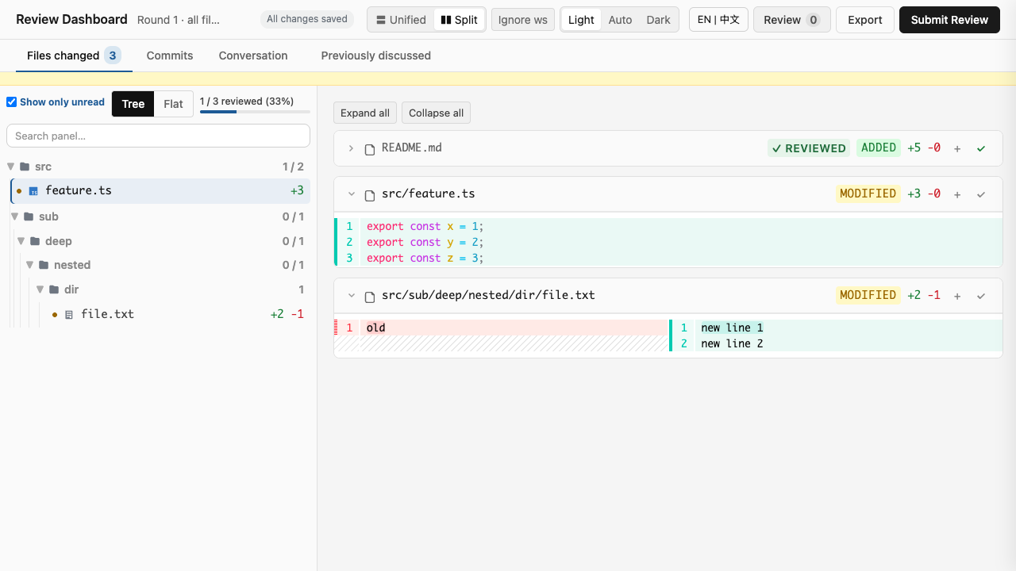Viewport: 1016px width, 571px height.
Task: Click the Submit Review button
Action: point(949,20)
